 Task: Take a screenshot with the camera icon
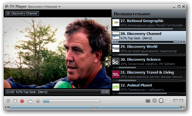click(148, 101)
